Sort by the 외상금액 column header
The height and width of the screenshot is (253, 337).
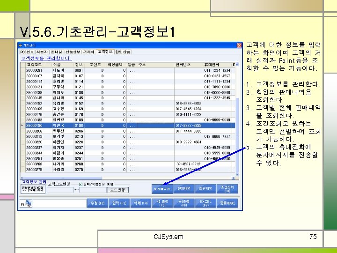tap(116, 65)
